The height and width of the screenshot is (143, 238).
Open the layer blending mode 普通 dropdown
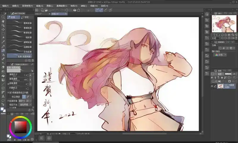pos(221,74)
